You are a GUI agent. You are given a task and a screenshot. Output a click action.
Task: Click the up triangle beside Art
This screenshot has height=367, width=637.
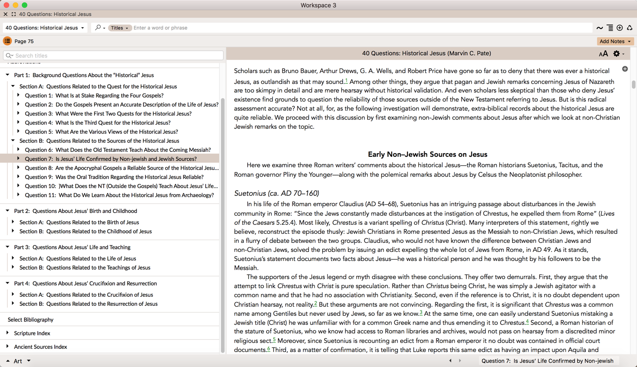pyautogui.click(x=8, y=361)
